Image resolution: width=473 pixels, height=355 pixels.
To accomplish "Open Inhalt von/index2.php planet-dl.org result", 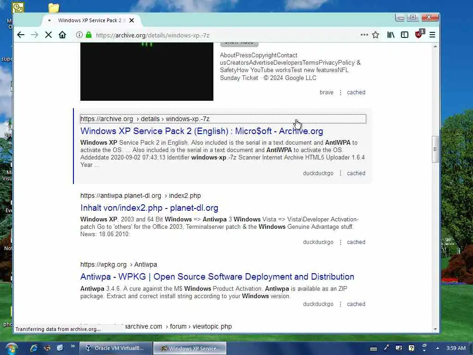I will click(149, 208).
